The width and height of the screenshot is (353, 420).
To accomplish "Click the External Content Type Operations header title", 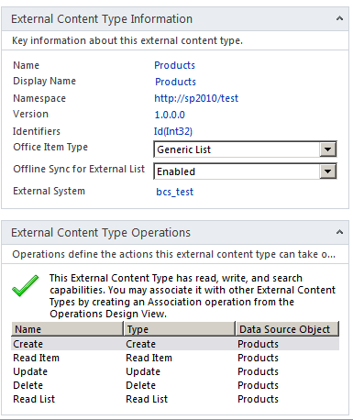I will tap(101, 233).
